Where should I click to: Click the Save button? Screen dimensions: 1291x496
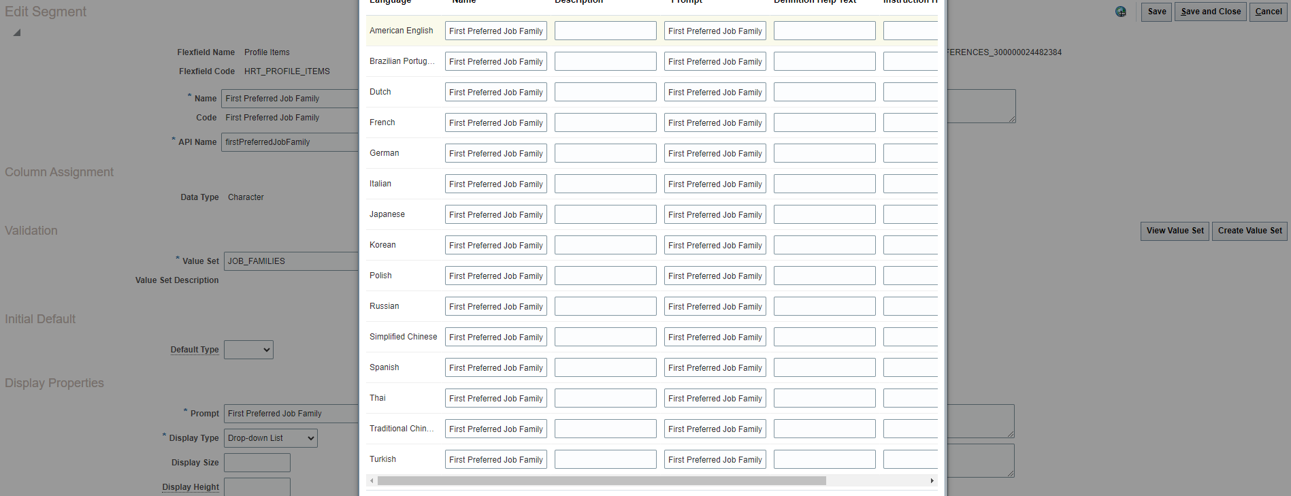tap(1157, 12)
